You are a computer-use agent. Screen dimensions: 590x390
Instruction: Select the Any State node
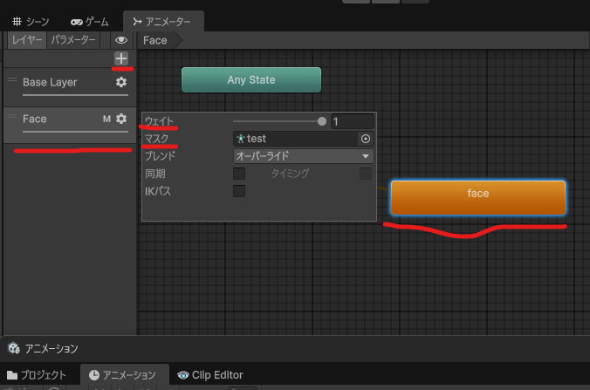tap(251, 79)
